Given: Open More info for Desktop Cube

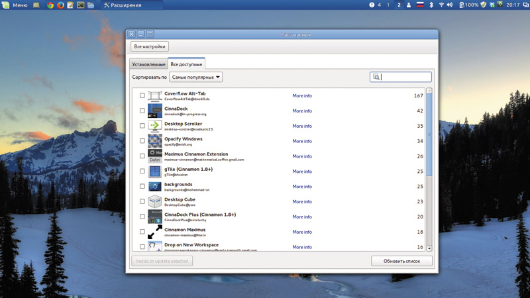Looking at the screenshot, I should 302,202.
